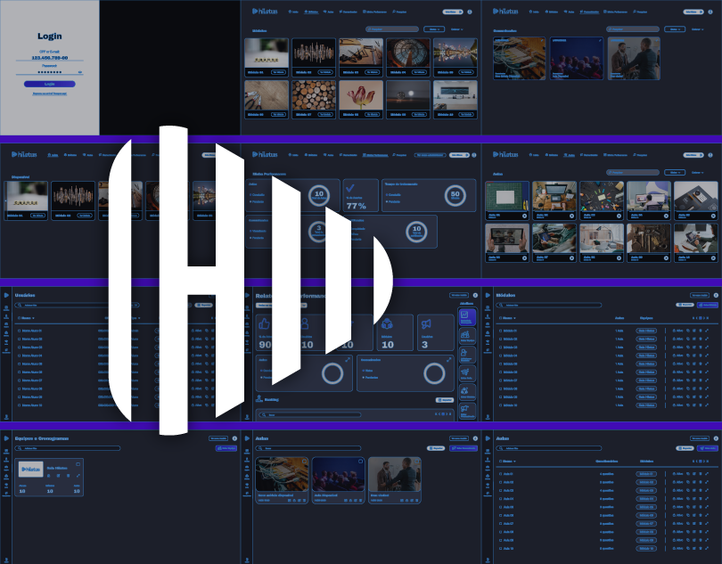Viewport: 722px width, 564px height.
Task: Open Status dropdown on Módulos gallery screen
Action: click(x=434, y=29)
